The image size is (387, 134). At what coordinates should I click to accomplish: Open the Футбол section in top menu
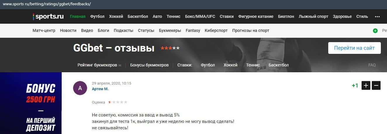tap(97, 16)
